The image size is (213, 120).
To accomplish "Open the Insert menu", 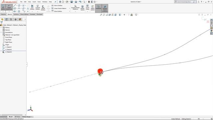I will tap(34, 2).
